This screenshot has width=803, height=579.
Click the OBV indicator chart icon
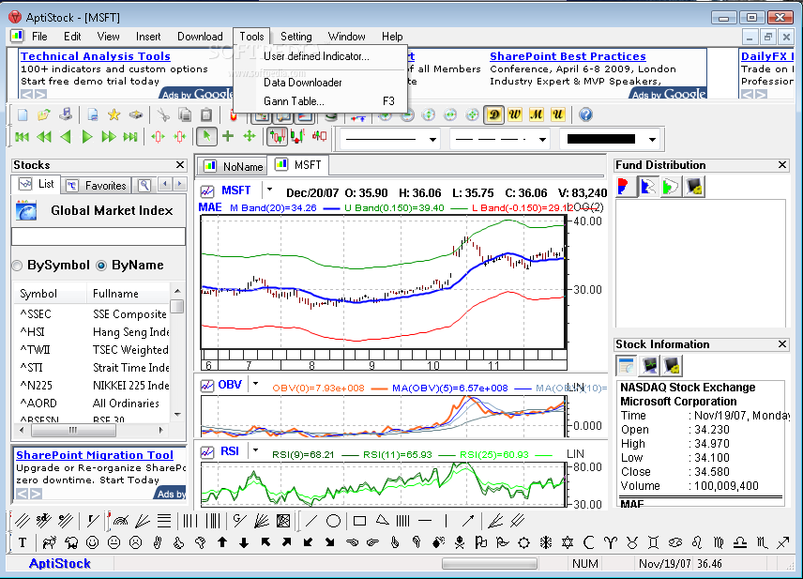pos(207,386)
